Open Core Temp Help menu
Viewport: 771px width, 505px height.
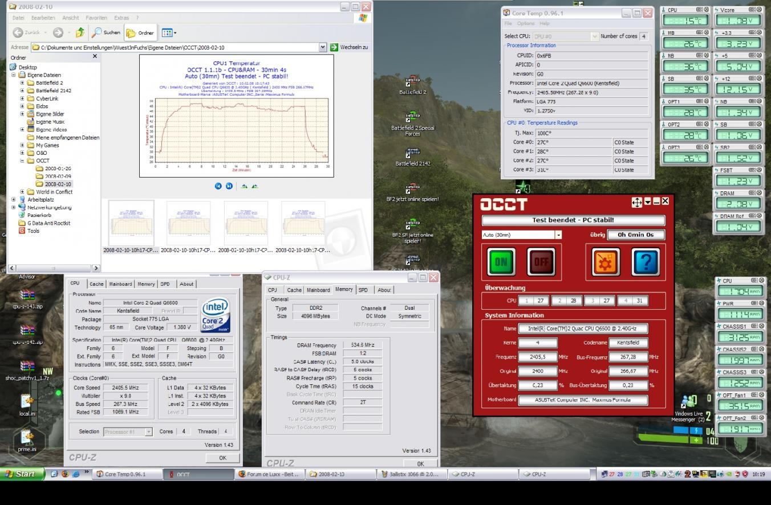point(544,23)
